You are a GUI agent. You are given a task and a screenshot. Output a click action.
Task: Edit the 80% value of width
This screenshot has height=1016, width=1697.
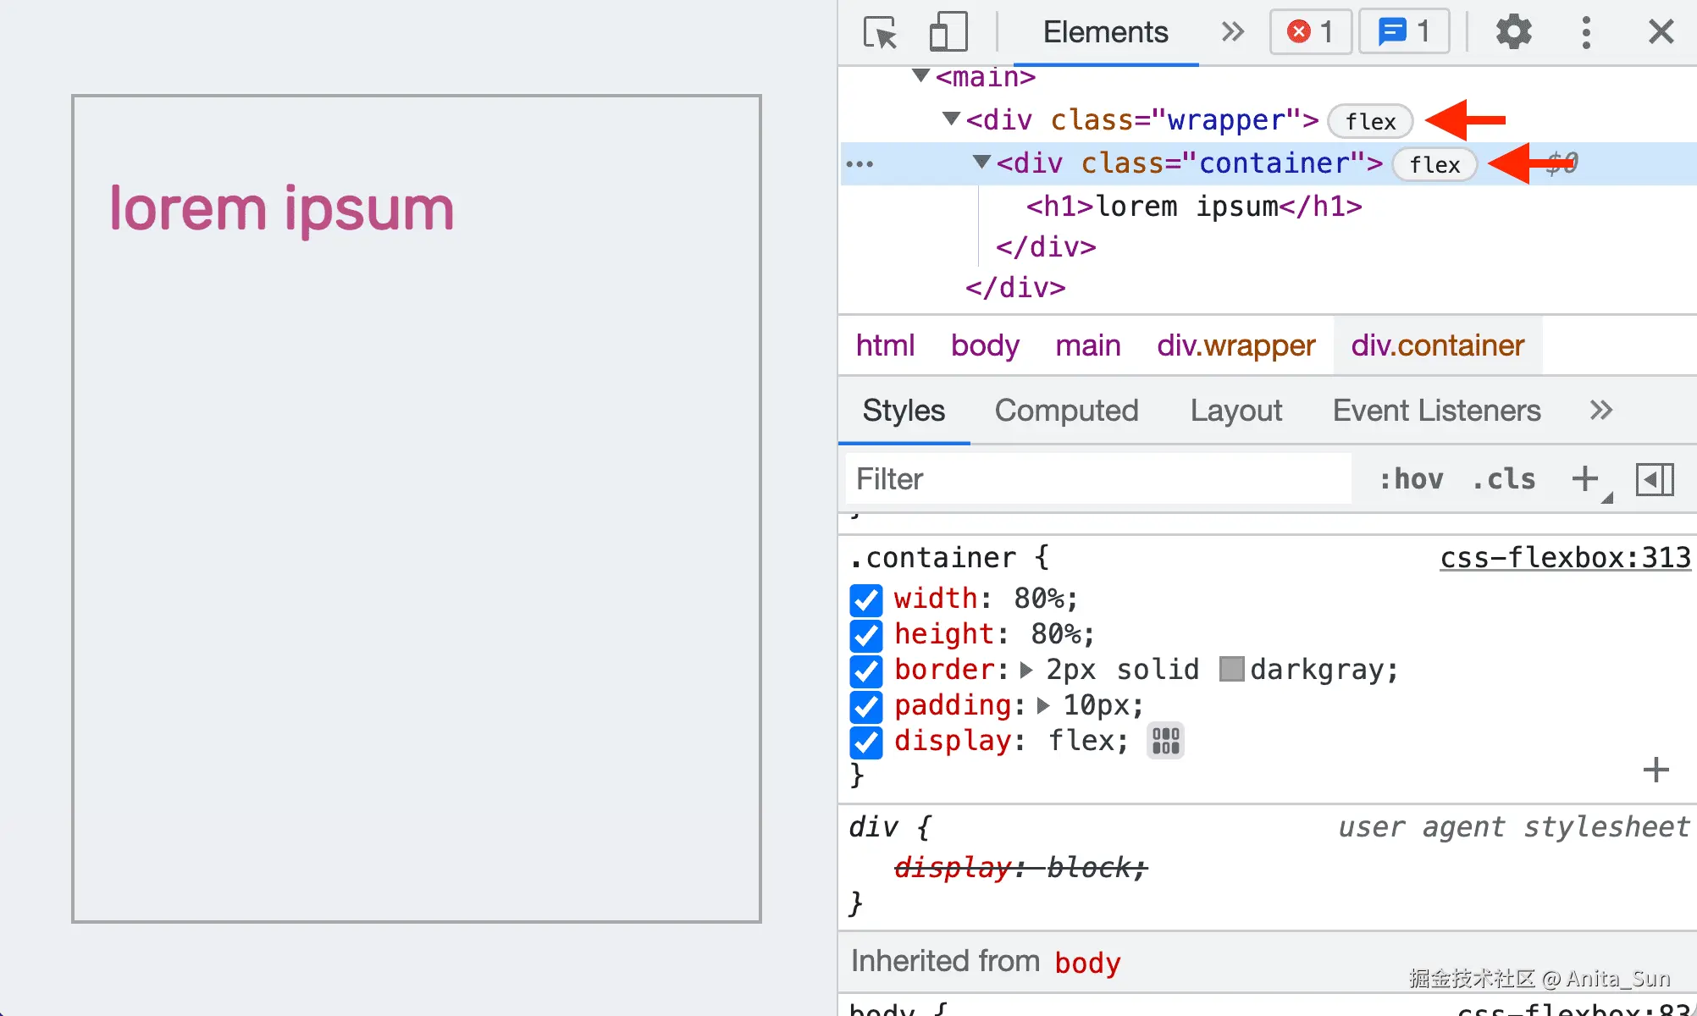1037,599
